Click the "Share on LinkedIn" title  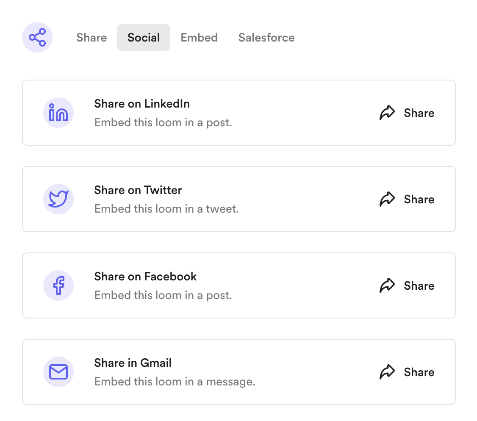click(x=142, y=104)
